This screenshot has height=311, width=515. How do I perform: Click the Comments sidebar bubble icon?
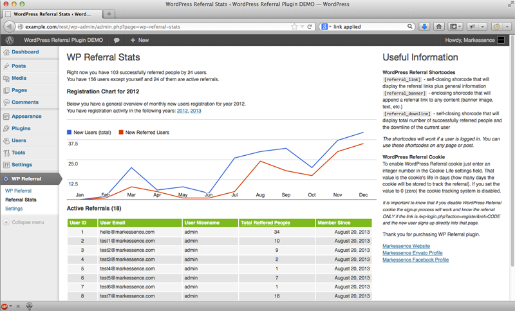click(x=6, y=102)
